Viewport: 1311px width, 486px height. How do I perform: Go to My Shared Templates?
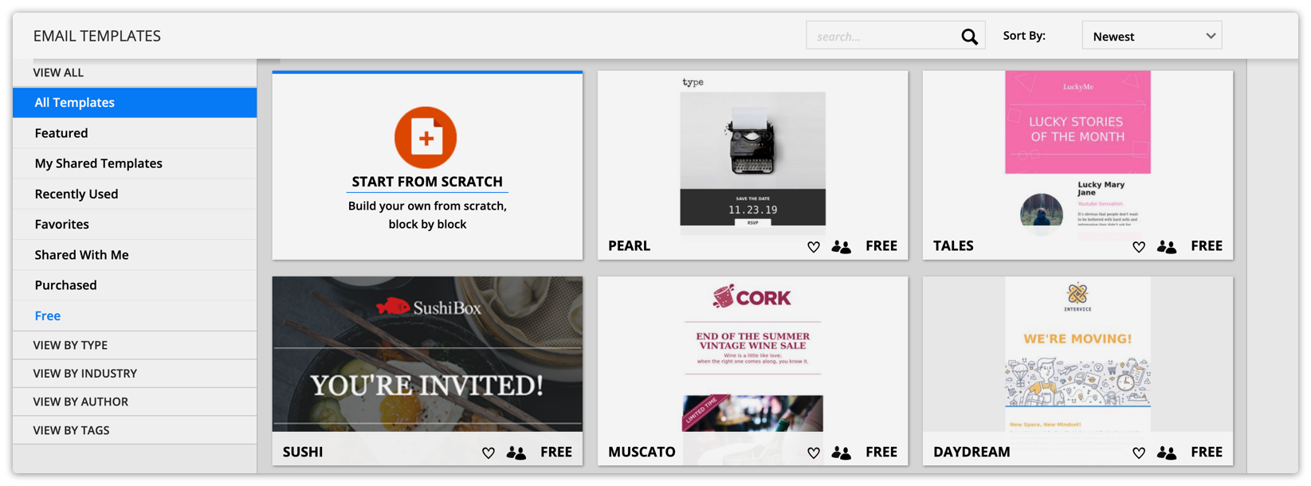[x=135, y=163]
